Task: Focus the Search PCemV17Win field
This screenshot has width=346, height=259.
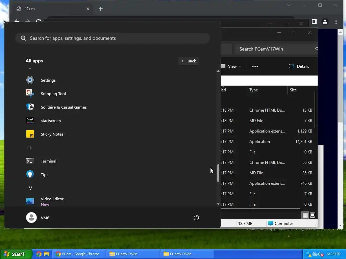Action: (276, 49)
